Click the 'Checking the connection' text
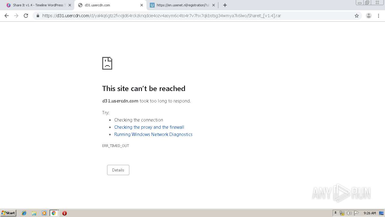Screen dimensions: 385x217 point(139,120)
